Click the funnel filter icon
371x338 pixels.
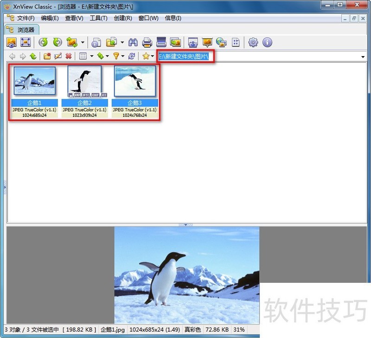pyautogui.click(x=116, y=56)
